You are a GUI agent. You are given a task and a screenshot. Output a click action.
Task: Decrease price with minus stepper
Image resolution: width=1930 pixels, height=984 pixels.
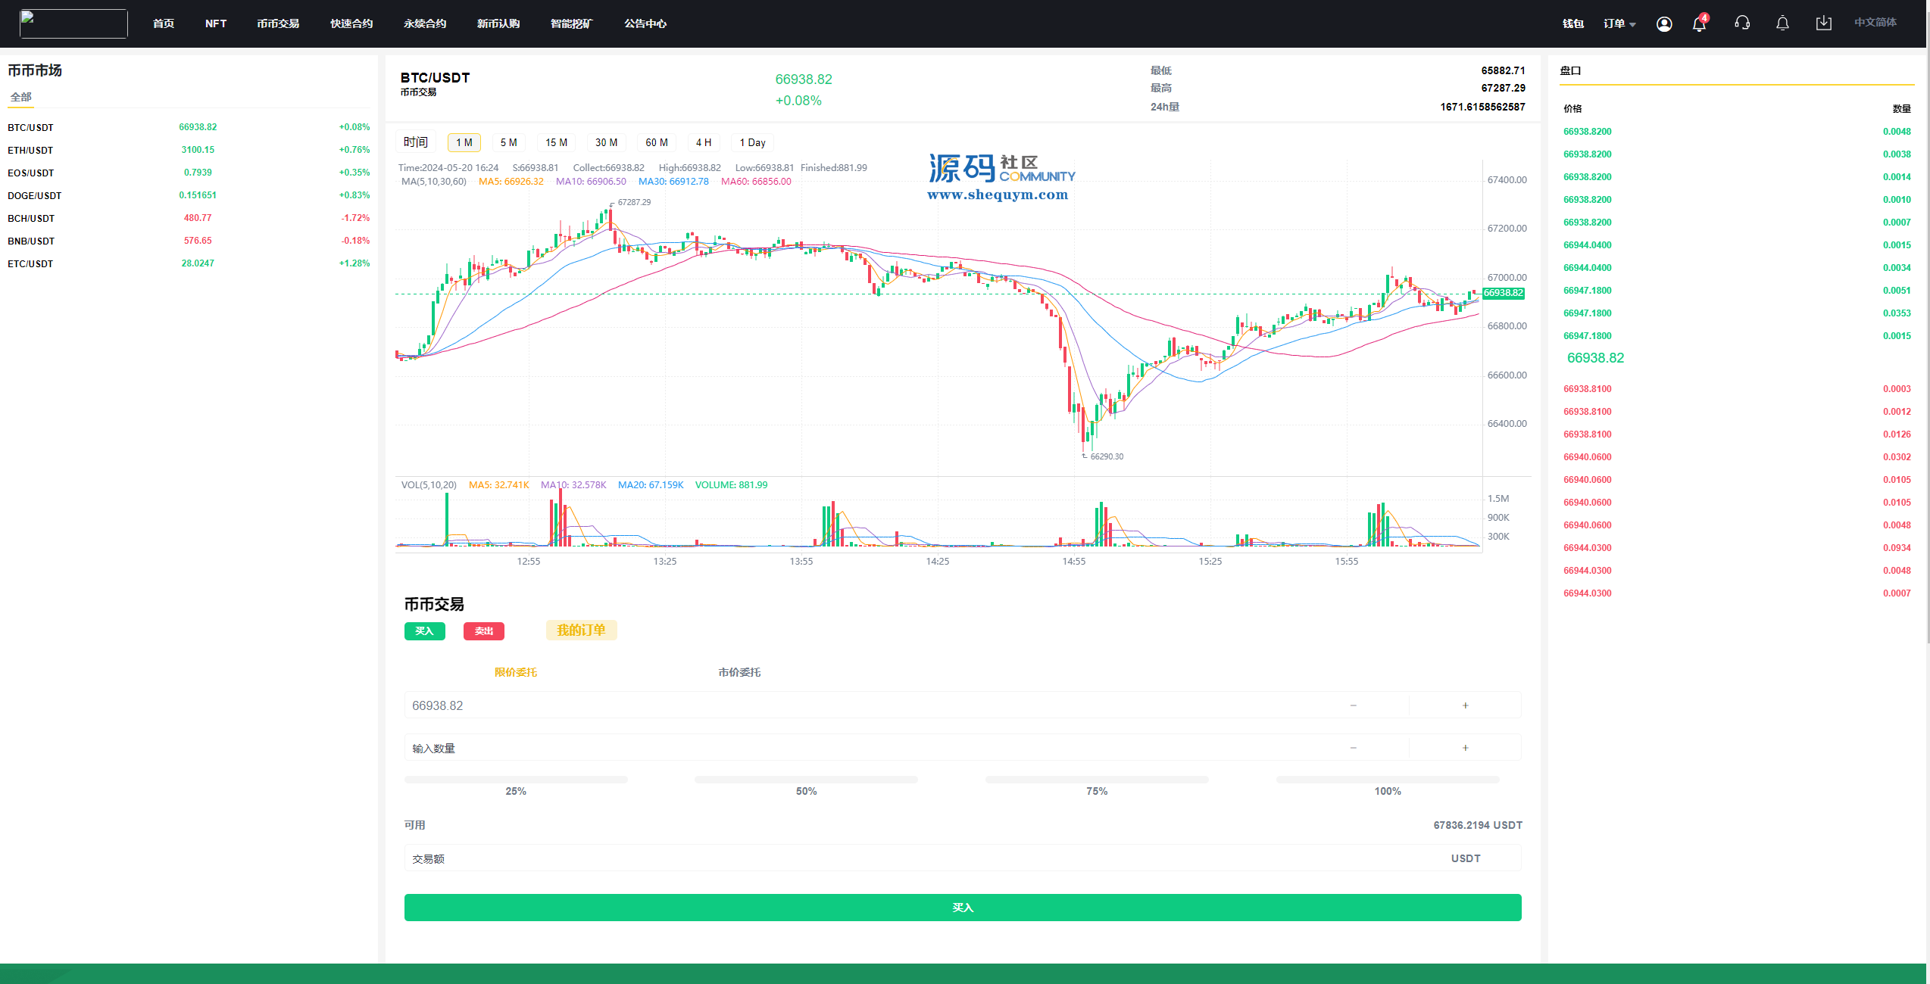(x=1353, y=705)
